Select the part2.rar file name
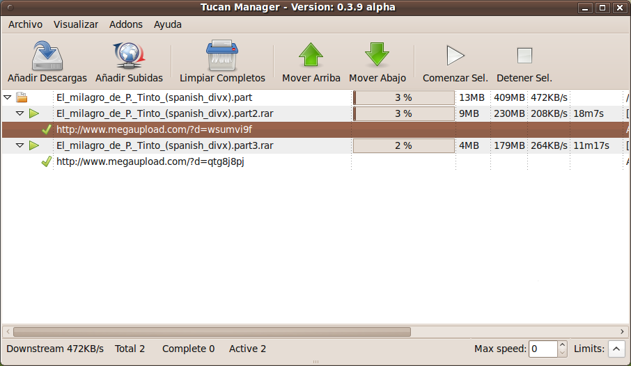 click(164, 113)
